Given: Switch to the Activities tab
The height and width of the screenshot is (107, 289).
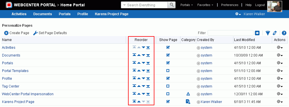Looking at the screenshot, I should coord(19,14).
